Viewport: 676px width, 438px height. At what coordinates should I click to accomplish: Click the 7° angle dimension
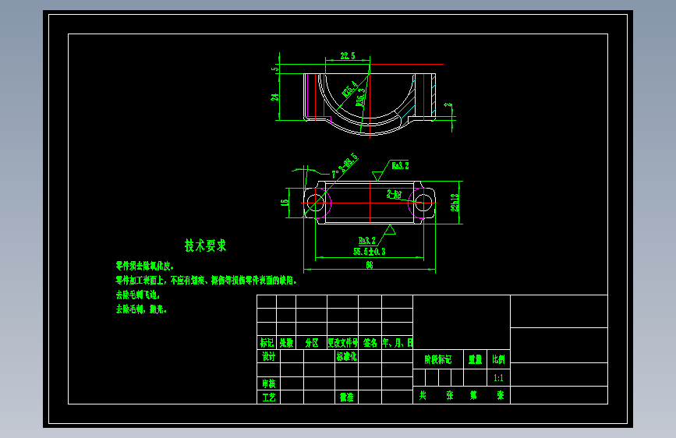pyautogui.click(x=334, y=175)
